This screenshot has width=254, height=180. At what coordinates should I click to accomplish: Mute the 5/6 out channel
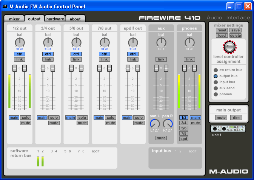tap(82, 123)
